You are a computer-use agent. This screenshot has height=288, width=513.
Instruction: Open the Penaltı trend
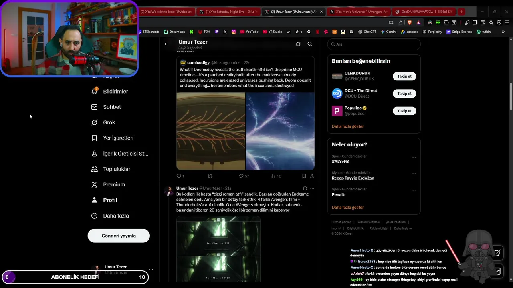pos(339,195)
